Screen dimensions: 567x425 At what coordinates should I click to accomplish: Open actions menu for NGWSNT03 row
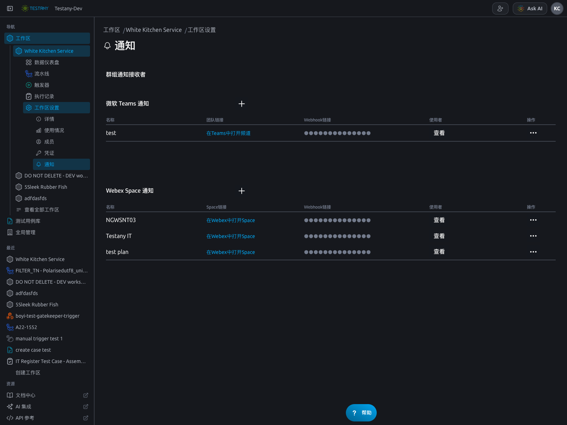pyautogui.click(x=533, y=220)
